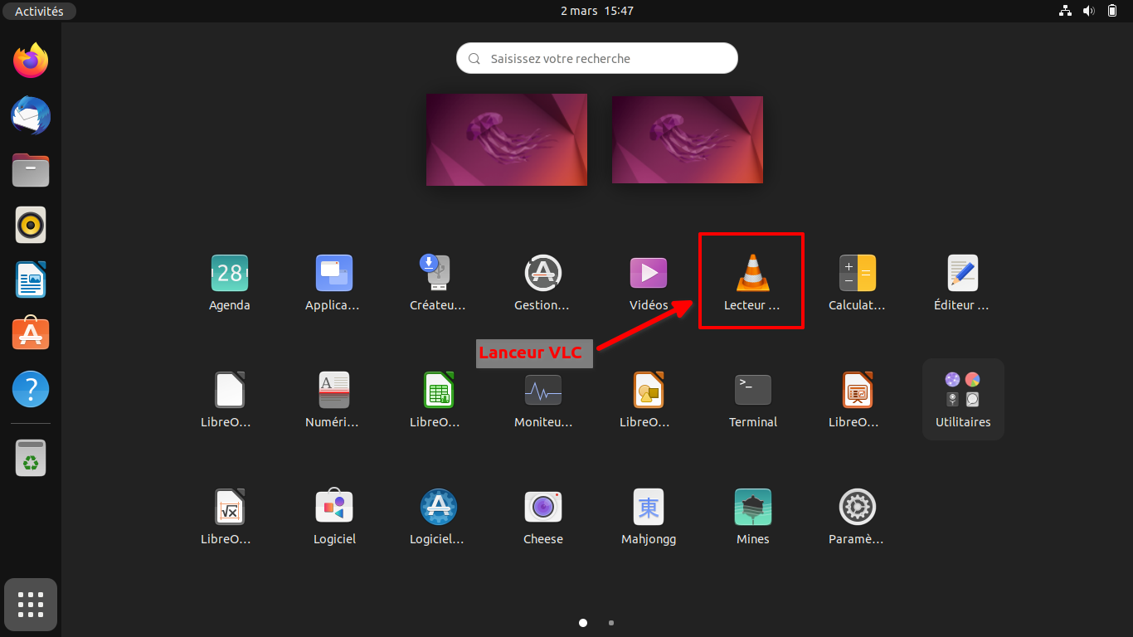Click the Show Applications grid button

coord(30,605)
